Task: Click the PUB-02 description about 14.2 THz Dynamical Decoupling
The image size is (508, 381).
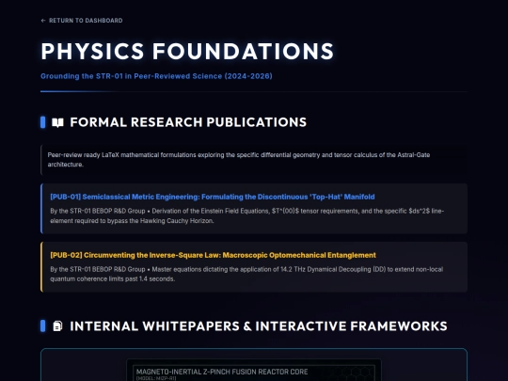Action: pos(246,274)
